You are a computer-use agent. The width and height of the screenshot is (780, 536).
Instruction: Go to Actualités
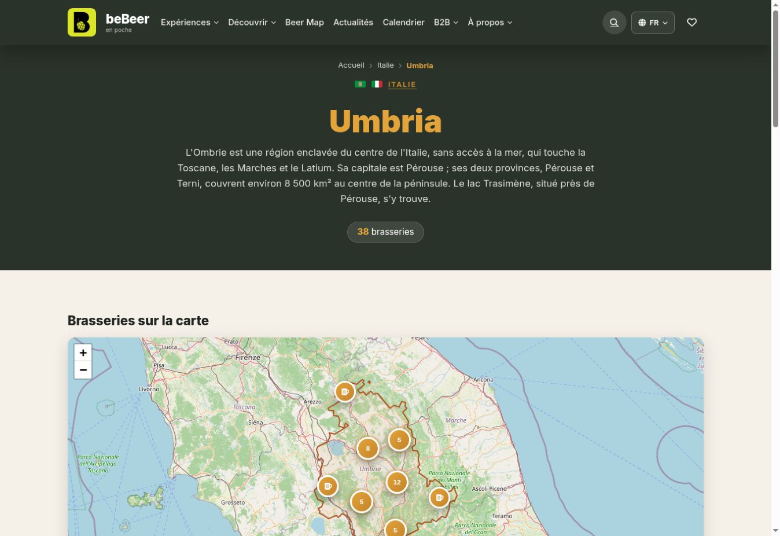(x=353, y=23)
